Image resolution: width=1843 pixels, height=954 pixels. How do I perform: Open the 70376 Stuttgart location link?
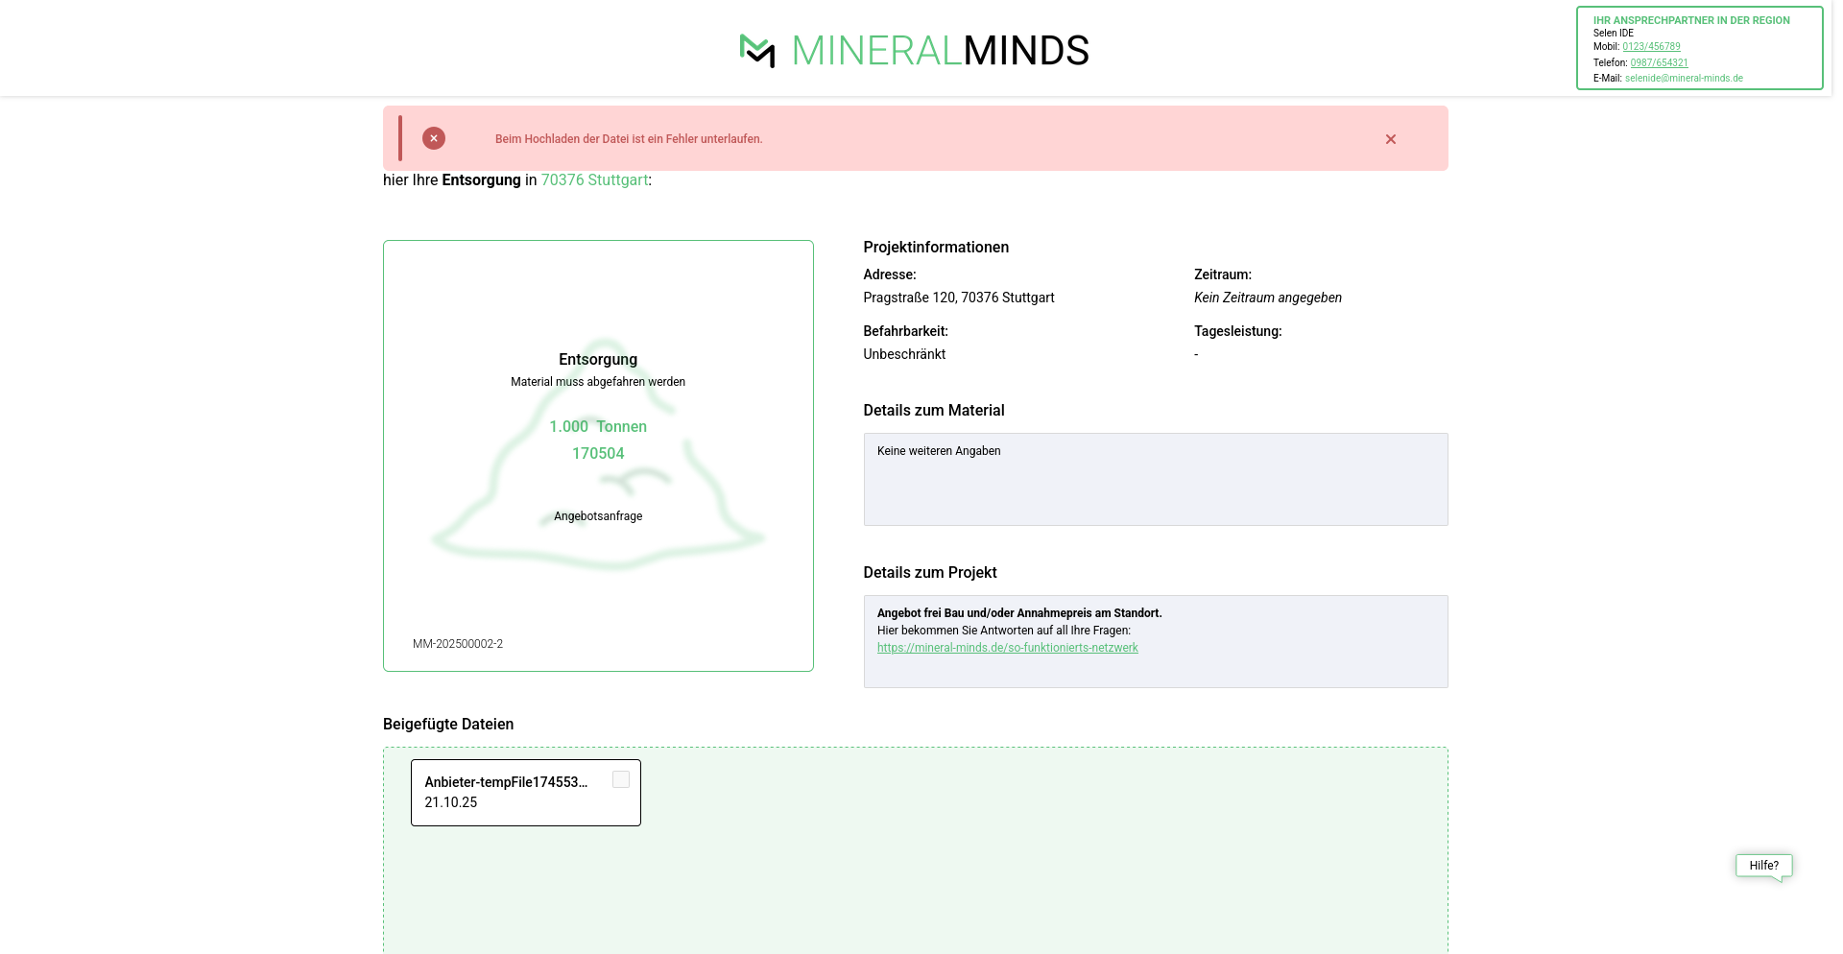[594, 180]
